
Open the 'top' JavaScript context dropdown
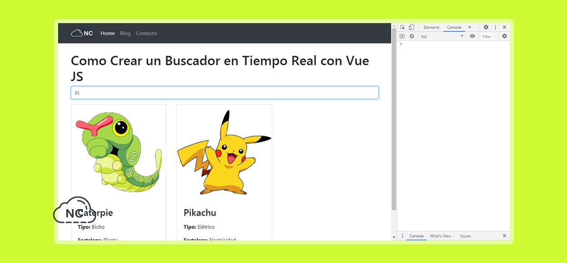442,36
